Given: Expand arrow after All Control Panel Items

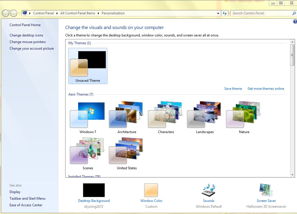Looking at the screenshot, I should coord(98,13).
